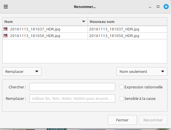Click the Nom column header
Image resolution: width=171 pixels, height=130 pixels.
point(45,22)
